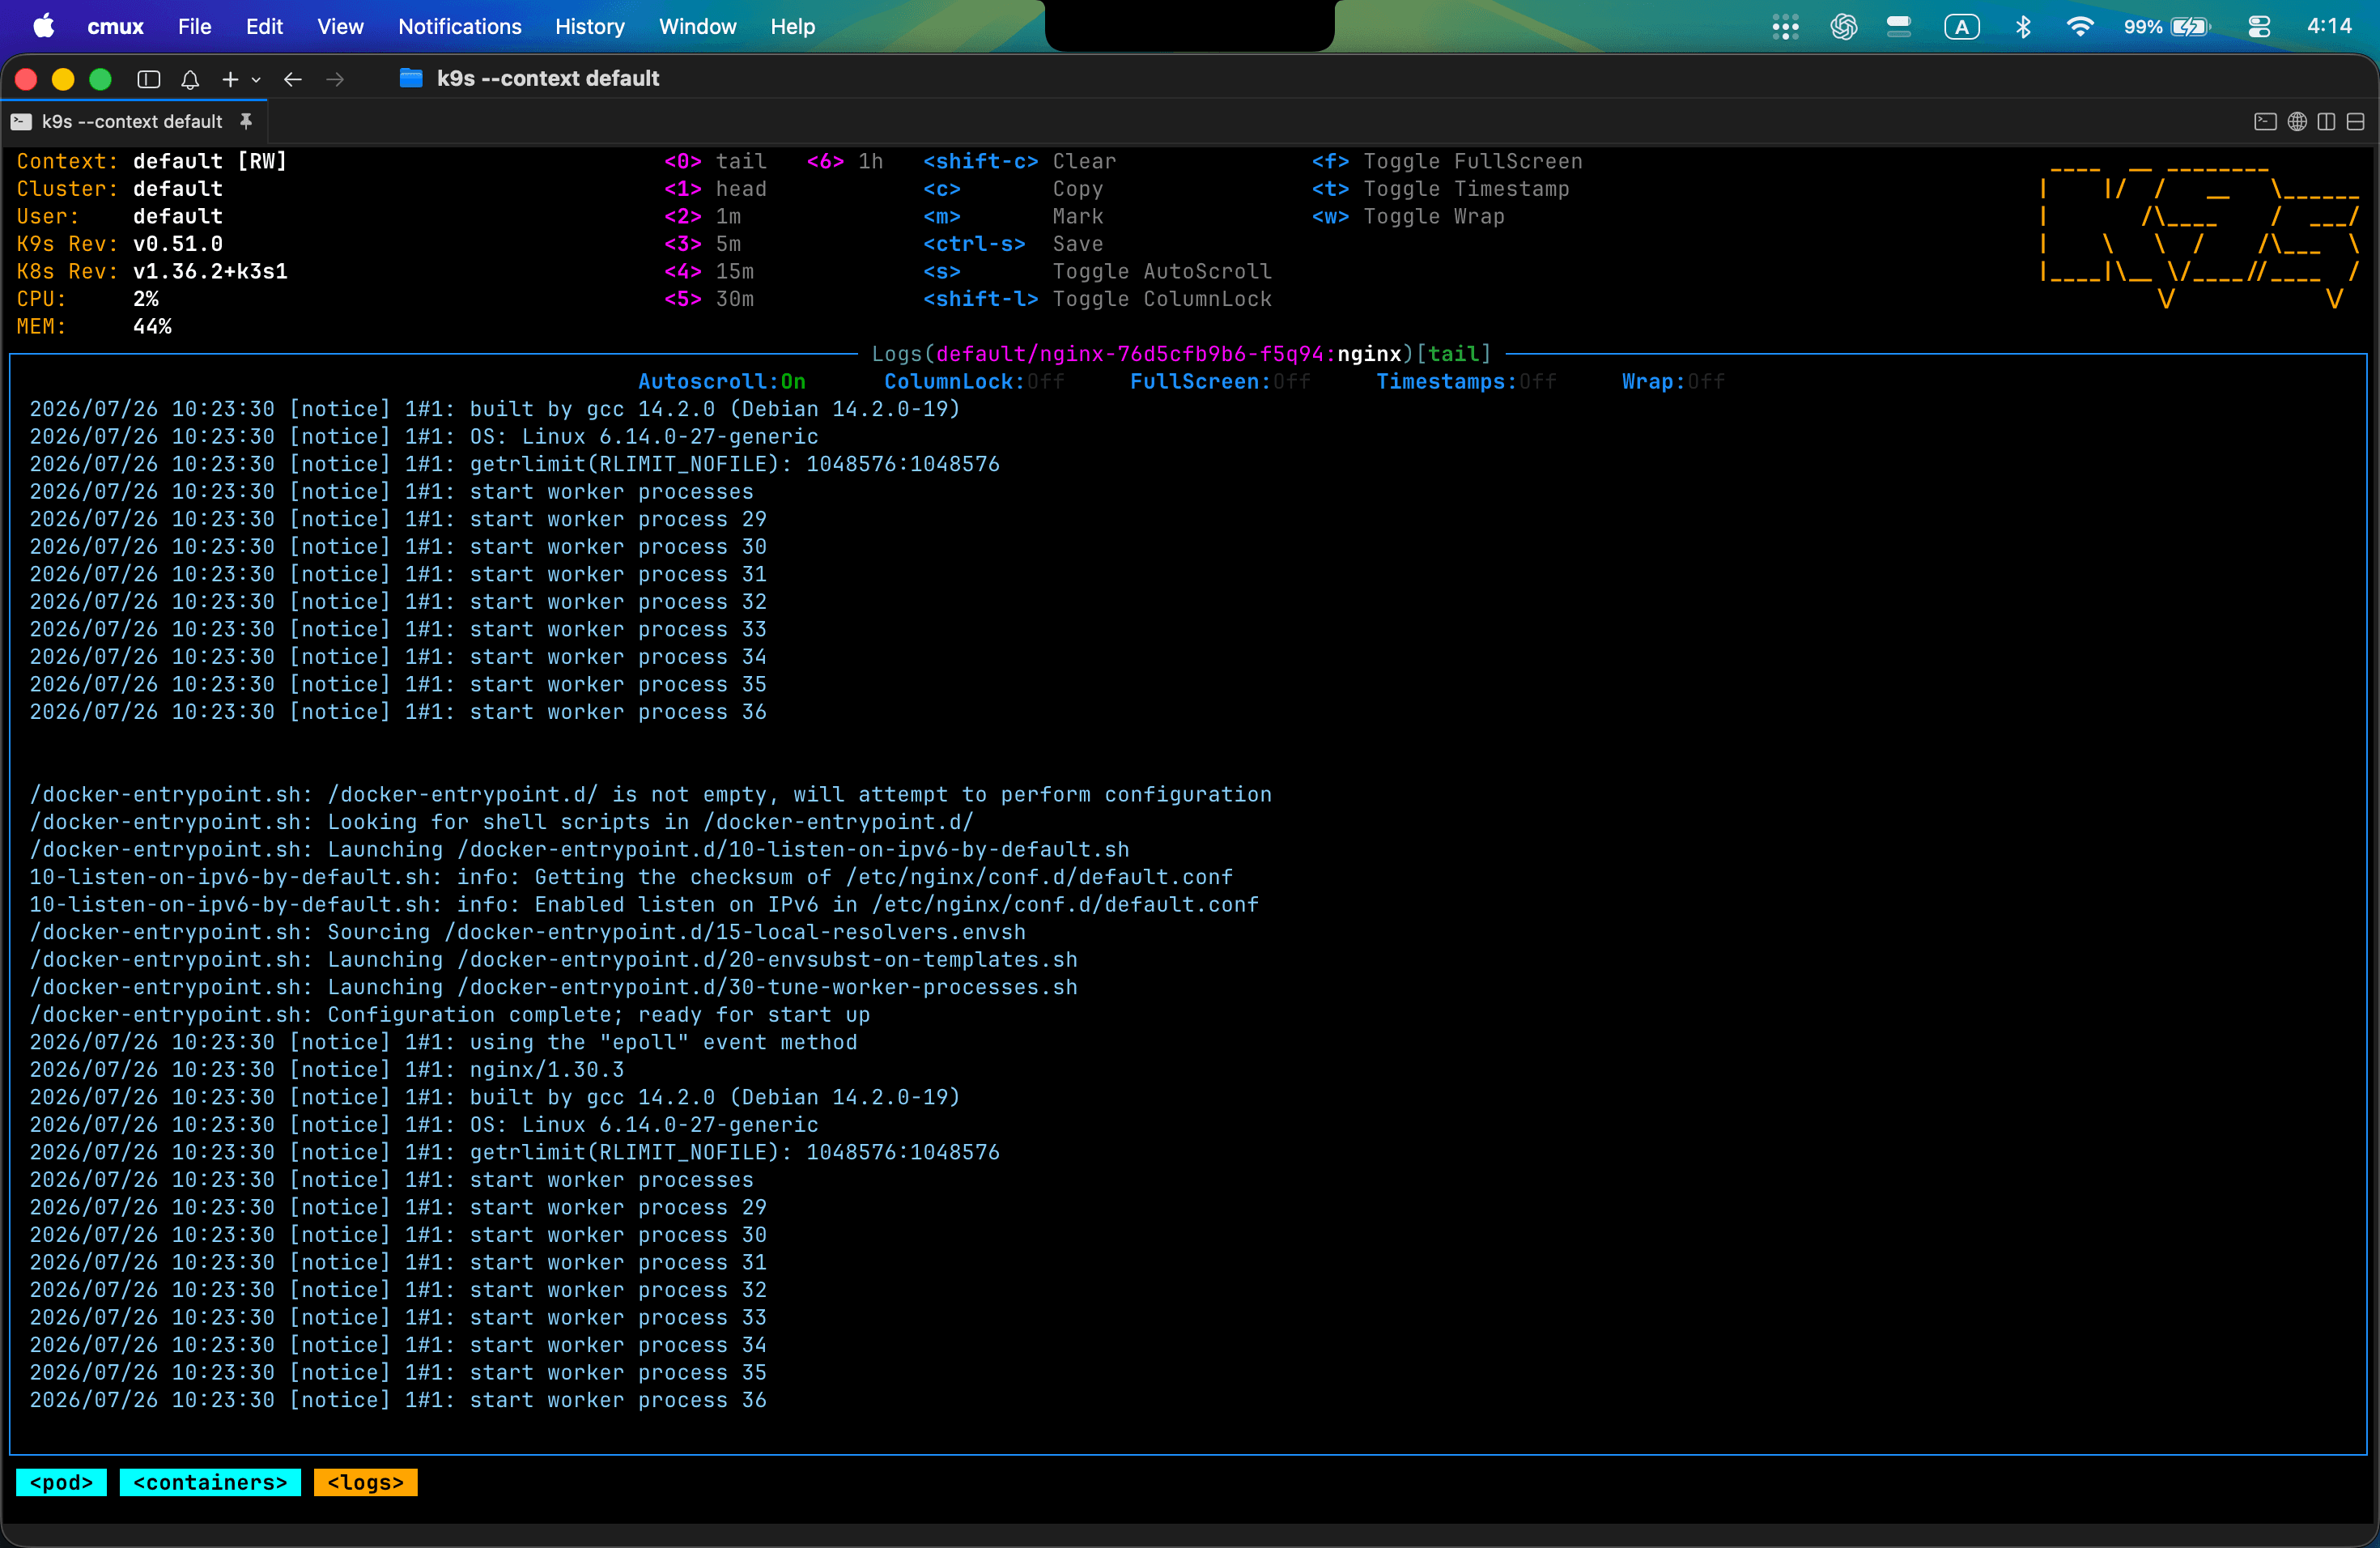This screenshot has width=2380, height=1548.
Task: Open the Wi-Fi status menu
Action: click(x=2080, y=27)
